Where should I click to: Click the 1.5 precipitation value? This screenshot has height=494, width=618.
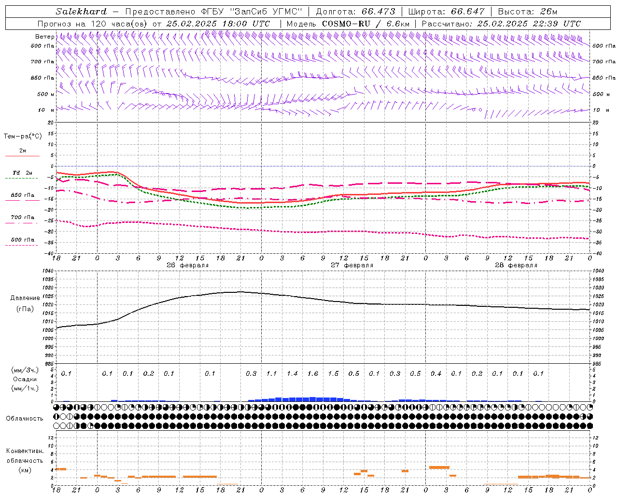pos(333,374)
